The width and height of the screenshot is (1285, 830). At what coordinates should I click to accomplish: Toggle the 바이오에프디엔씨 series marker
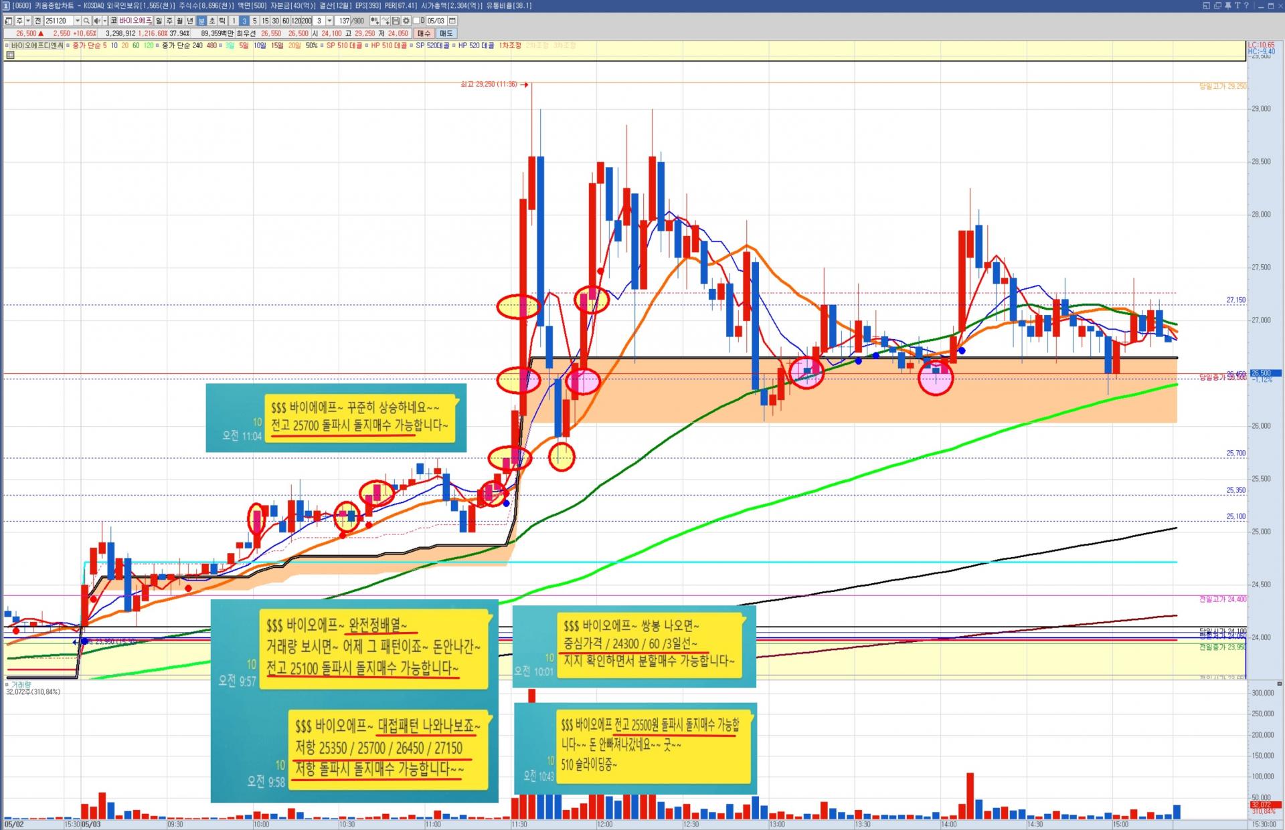tap(7, 45)
